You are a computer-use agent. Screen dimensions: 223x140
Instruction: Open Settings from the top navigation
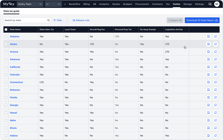199,4
